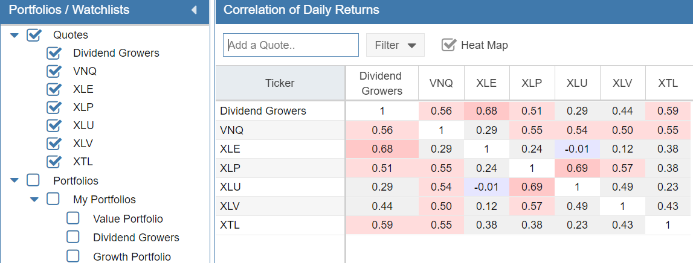Viewport: 693px width, 263px height.
Task: Enable the top-level Portfolios checkbox
Action: [x=34, y=180]
